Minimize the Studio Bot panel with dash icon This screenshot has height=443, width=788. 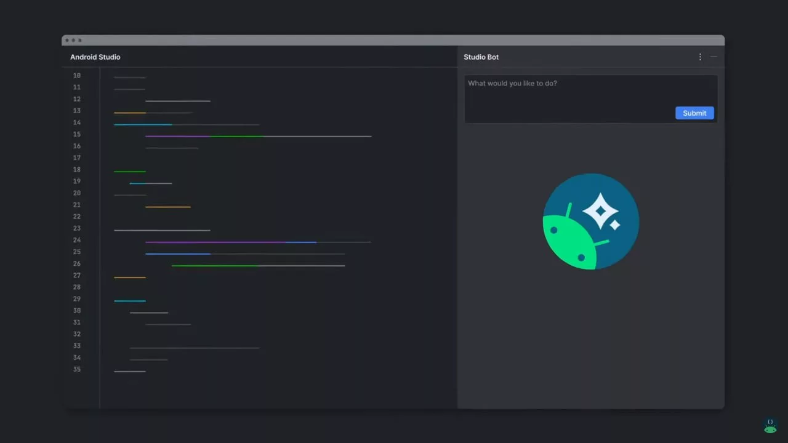[x=714, y=57]
